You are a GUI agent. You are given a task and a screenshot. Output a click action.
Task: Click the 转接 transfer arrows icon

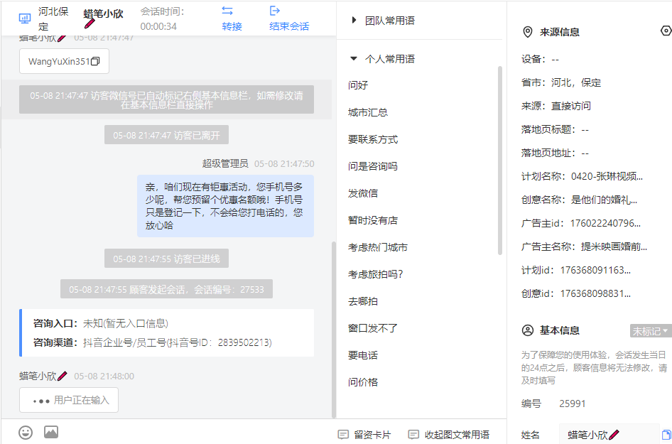[227, 11]
